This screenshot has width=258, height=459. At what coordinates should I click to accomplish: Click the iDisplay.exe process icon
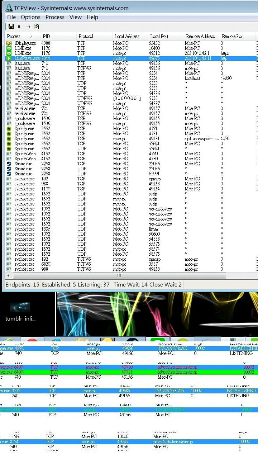(9, 43)
